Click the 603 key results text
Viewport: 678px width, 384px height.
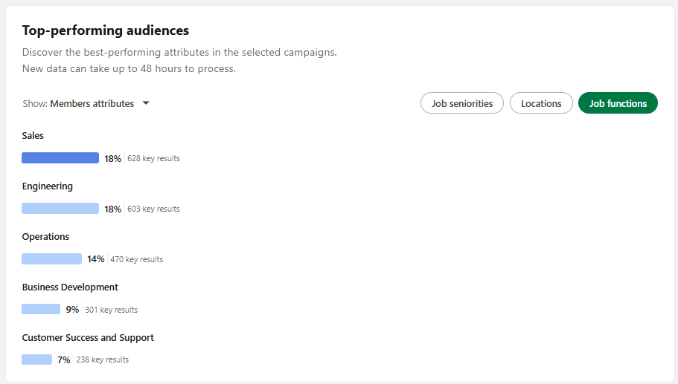coord(153,209)
